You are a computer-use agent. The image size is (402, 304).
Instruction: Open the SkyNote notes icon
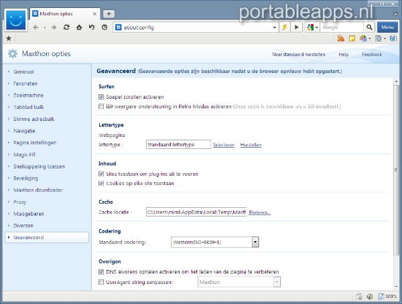point(352,38)
